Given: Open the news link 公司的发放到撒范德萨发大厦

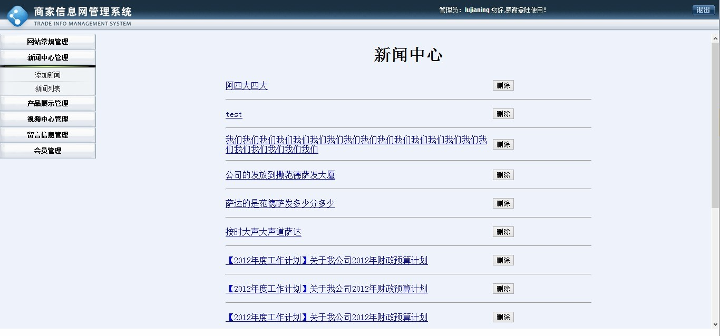Looking at the screenshot, I should [x=280, y=175].
